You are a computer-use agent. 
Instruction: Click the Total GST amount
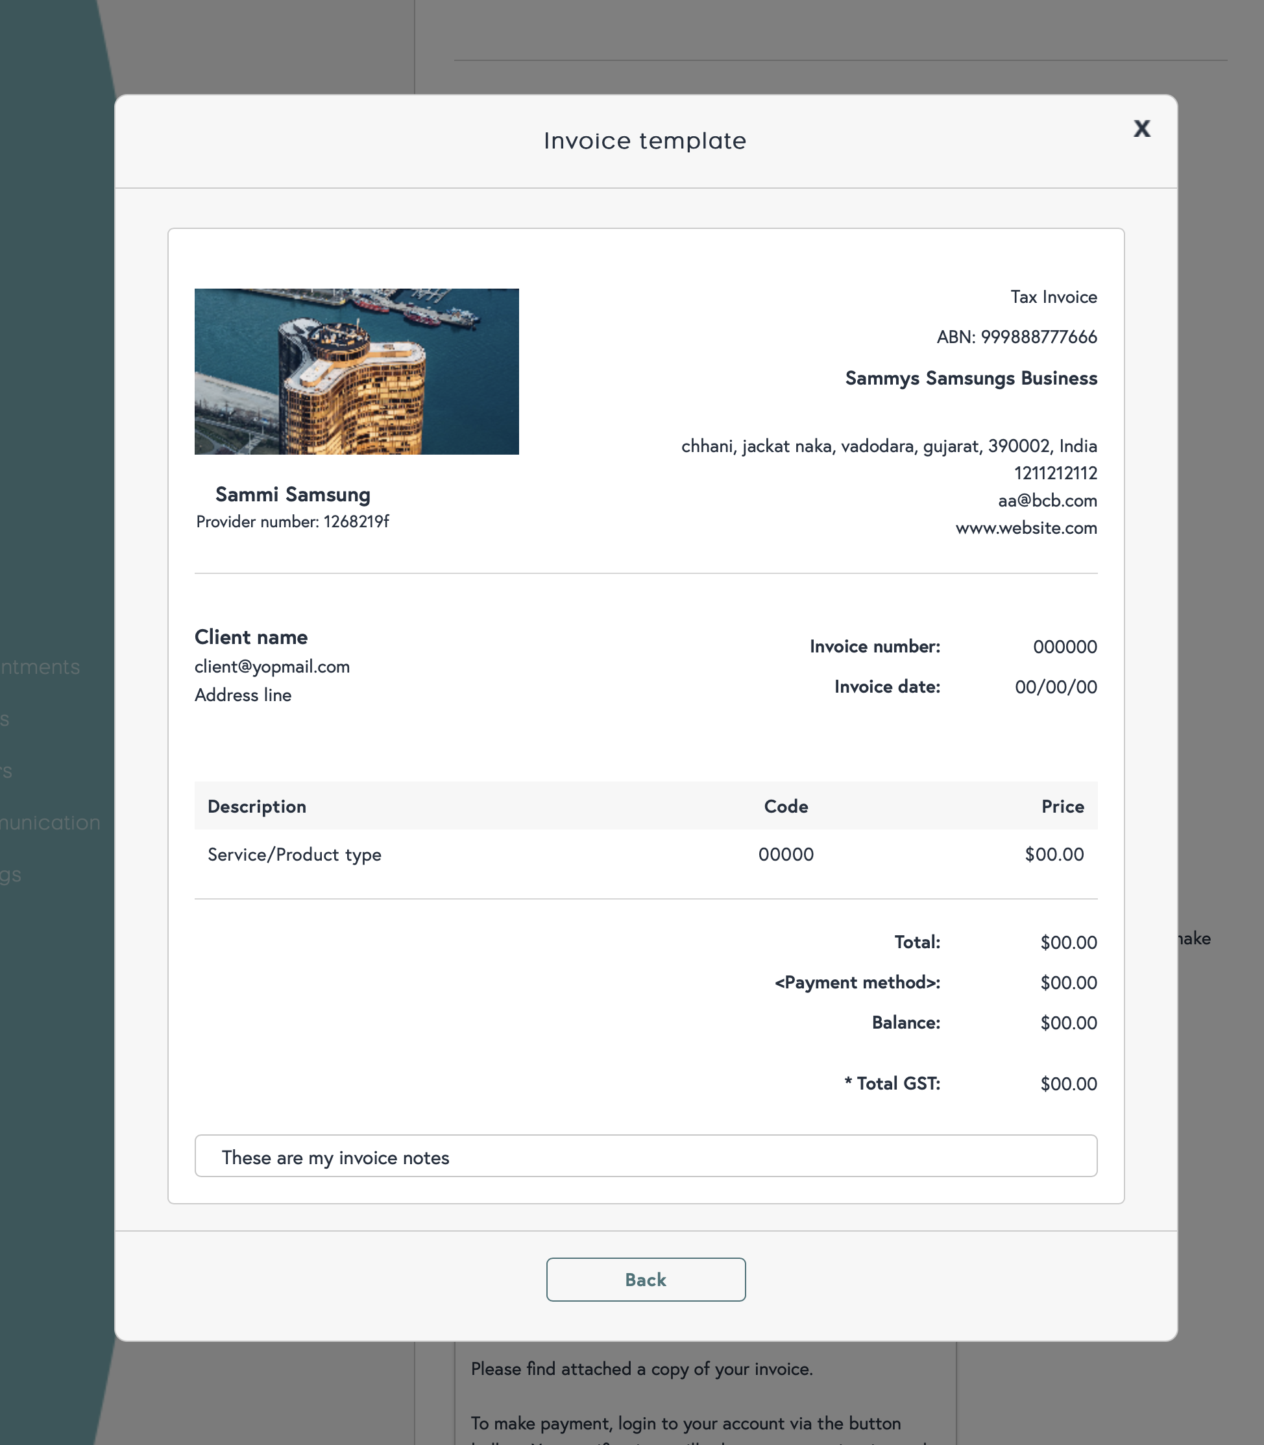pos(1068,1084)
